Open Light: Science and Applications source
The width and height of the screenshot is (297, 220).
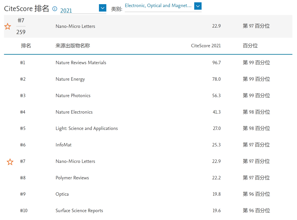point(87,128)
